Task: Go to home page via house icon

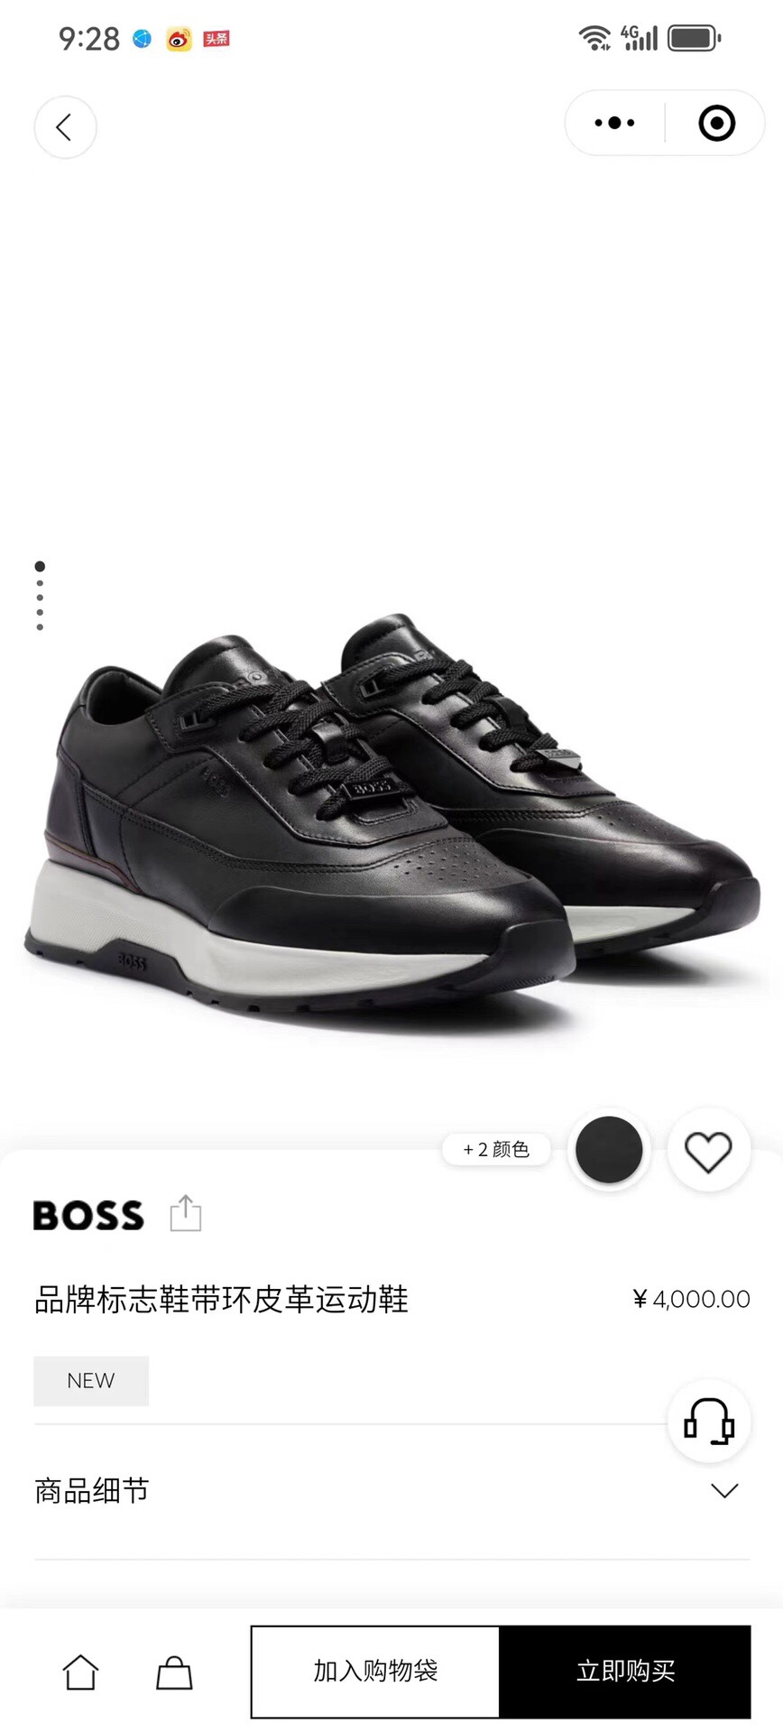Action: coord(80,1672)
